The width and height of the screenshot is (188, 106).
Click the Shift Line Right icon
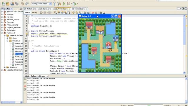(x=88, y=13)
